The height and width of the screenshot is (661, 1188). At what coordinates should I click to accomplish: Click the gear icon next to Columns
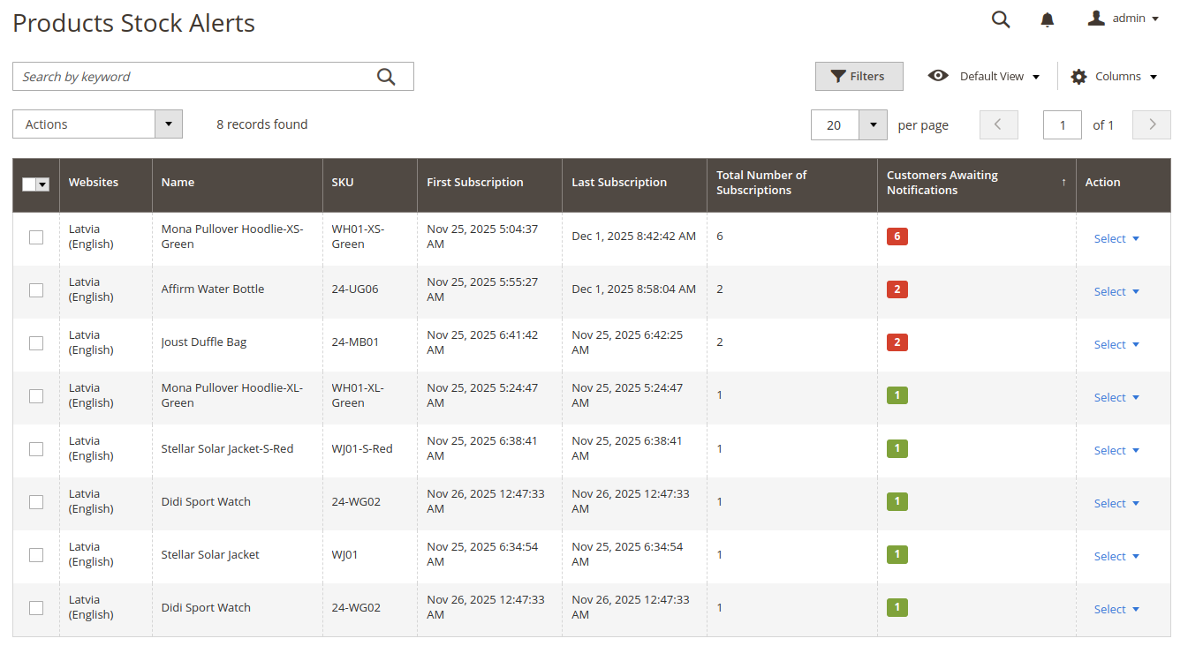coord(1078,76)
